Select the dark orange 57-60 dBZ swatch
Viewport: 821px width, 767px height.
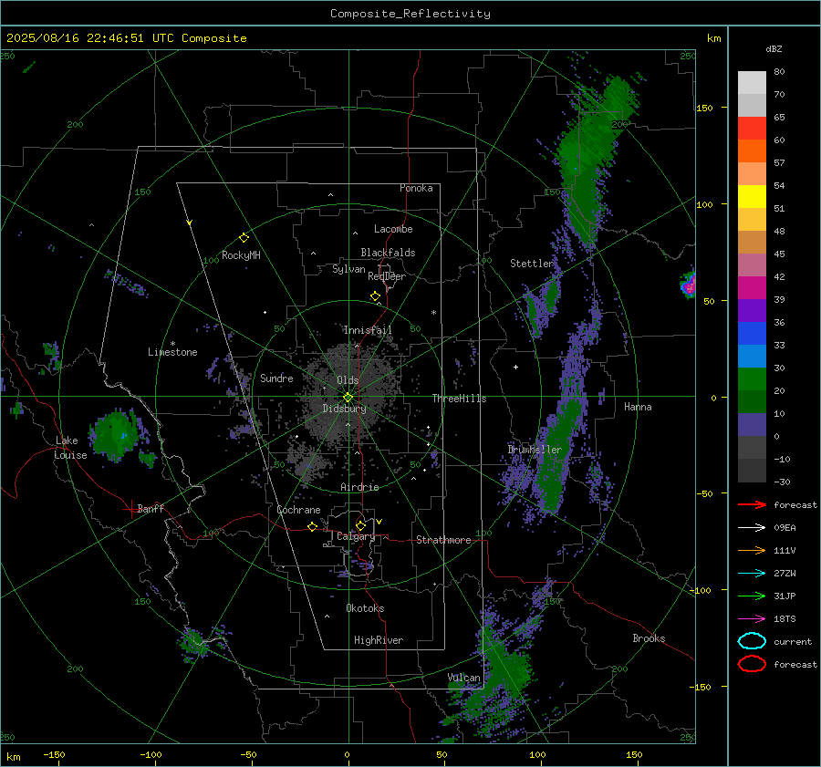coord(752,151)
